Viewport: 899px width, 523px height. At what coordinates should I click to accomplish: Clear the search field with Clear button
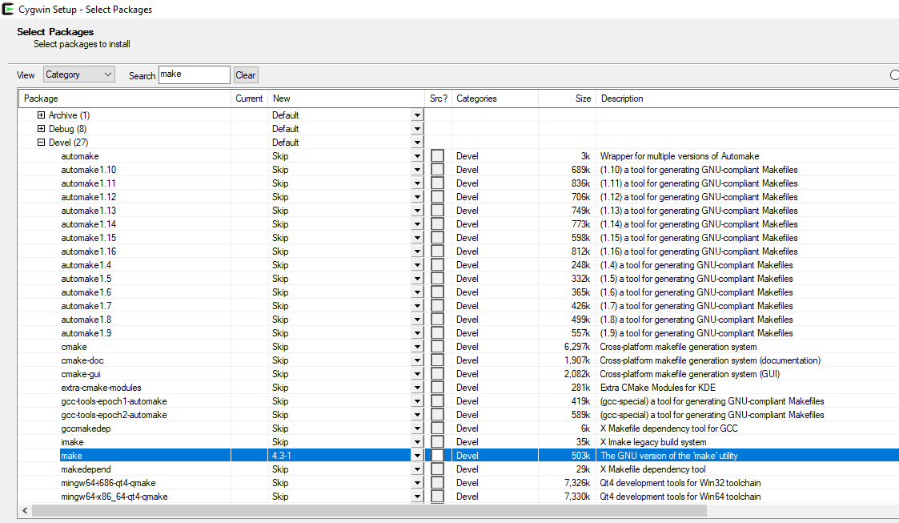point(246,75)
